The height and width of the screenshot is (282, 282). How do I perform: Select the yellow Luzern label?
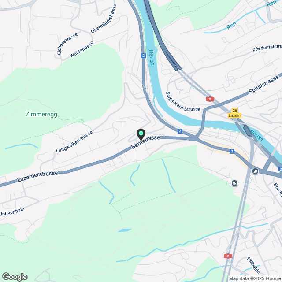click(x=234, y=115)
